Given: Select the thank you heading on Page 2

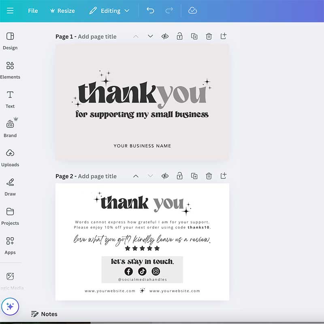Looking at the screenshot, I should point(142,204).
